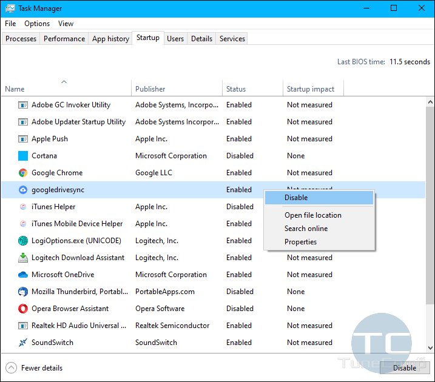This screenshot has width=435, height=382.
Task: Click the Realtek Semiconductor publisher cell
Action: (172, 326)
